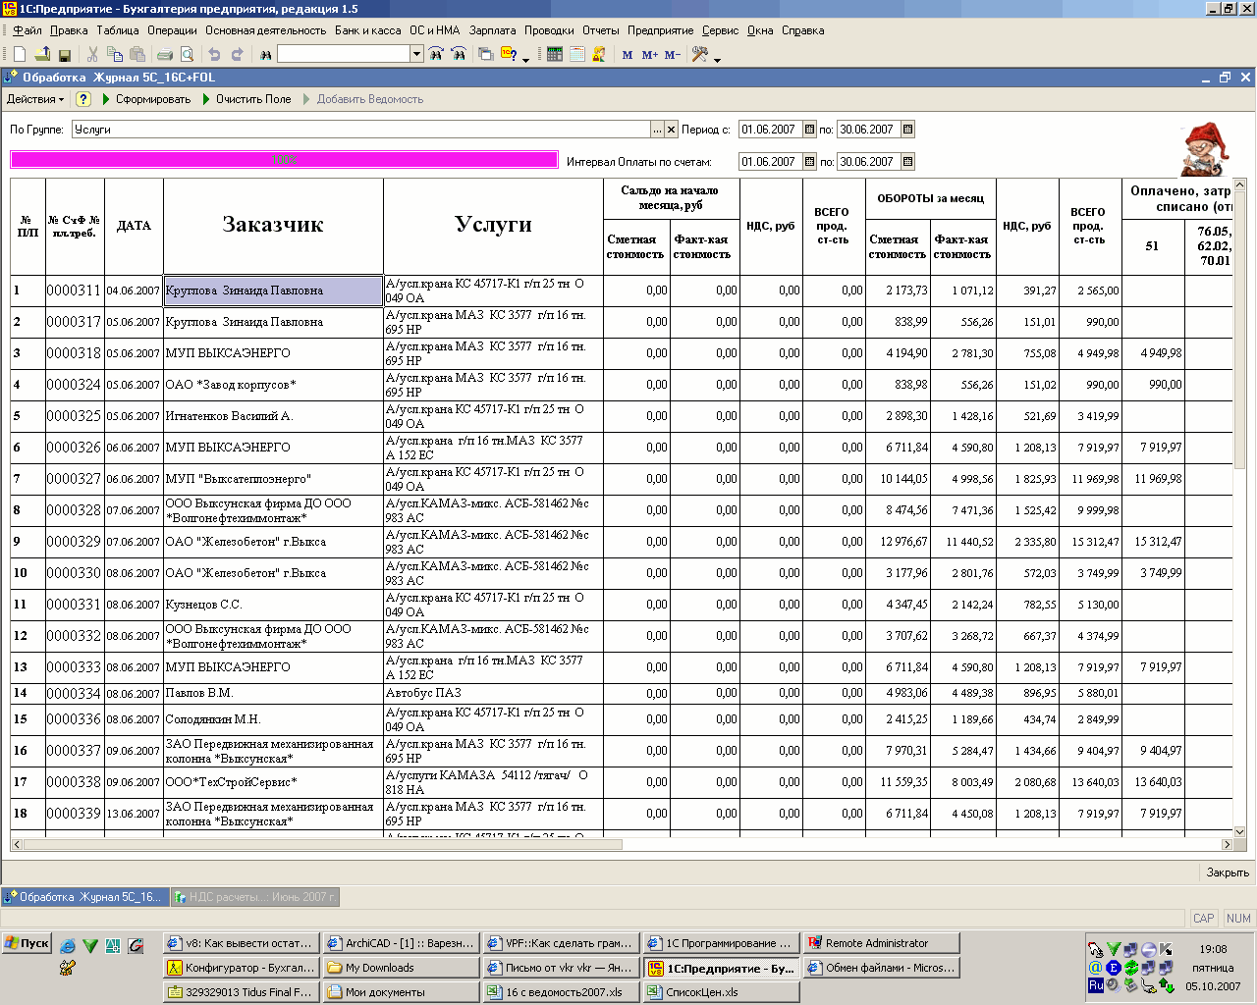Screen dimensions: 1257x1005
Task: Select cell Круглова Зинаида Павловна in row 1
Action: 273,291
